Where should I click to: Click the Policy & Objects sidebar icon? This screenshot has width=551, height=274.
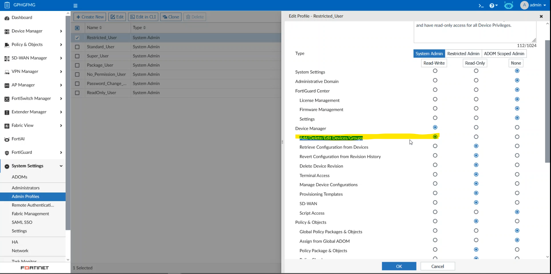pyautogui.click(x=7, y=45)
